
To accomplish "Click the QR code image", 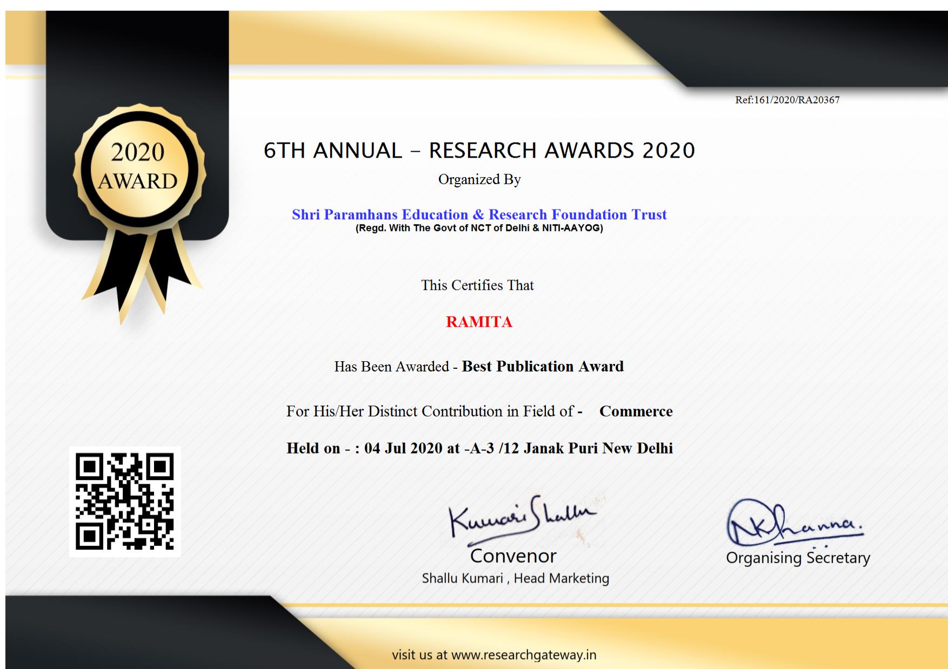I will pos(125,502).
